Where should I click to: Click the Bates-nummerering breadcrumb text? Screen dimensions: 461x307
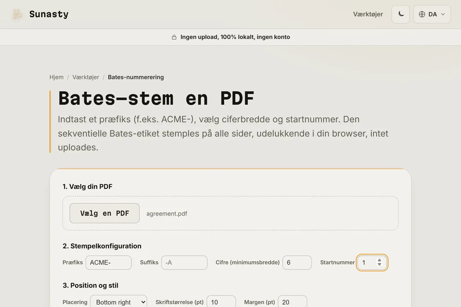[136, 77]
